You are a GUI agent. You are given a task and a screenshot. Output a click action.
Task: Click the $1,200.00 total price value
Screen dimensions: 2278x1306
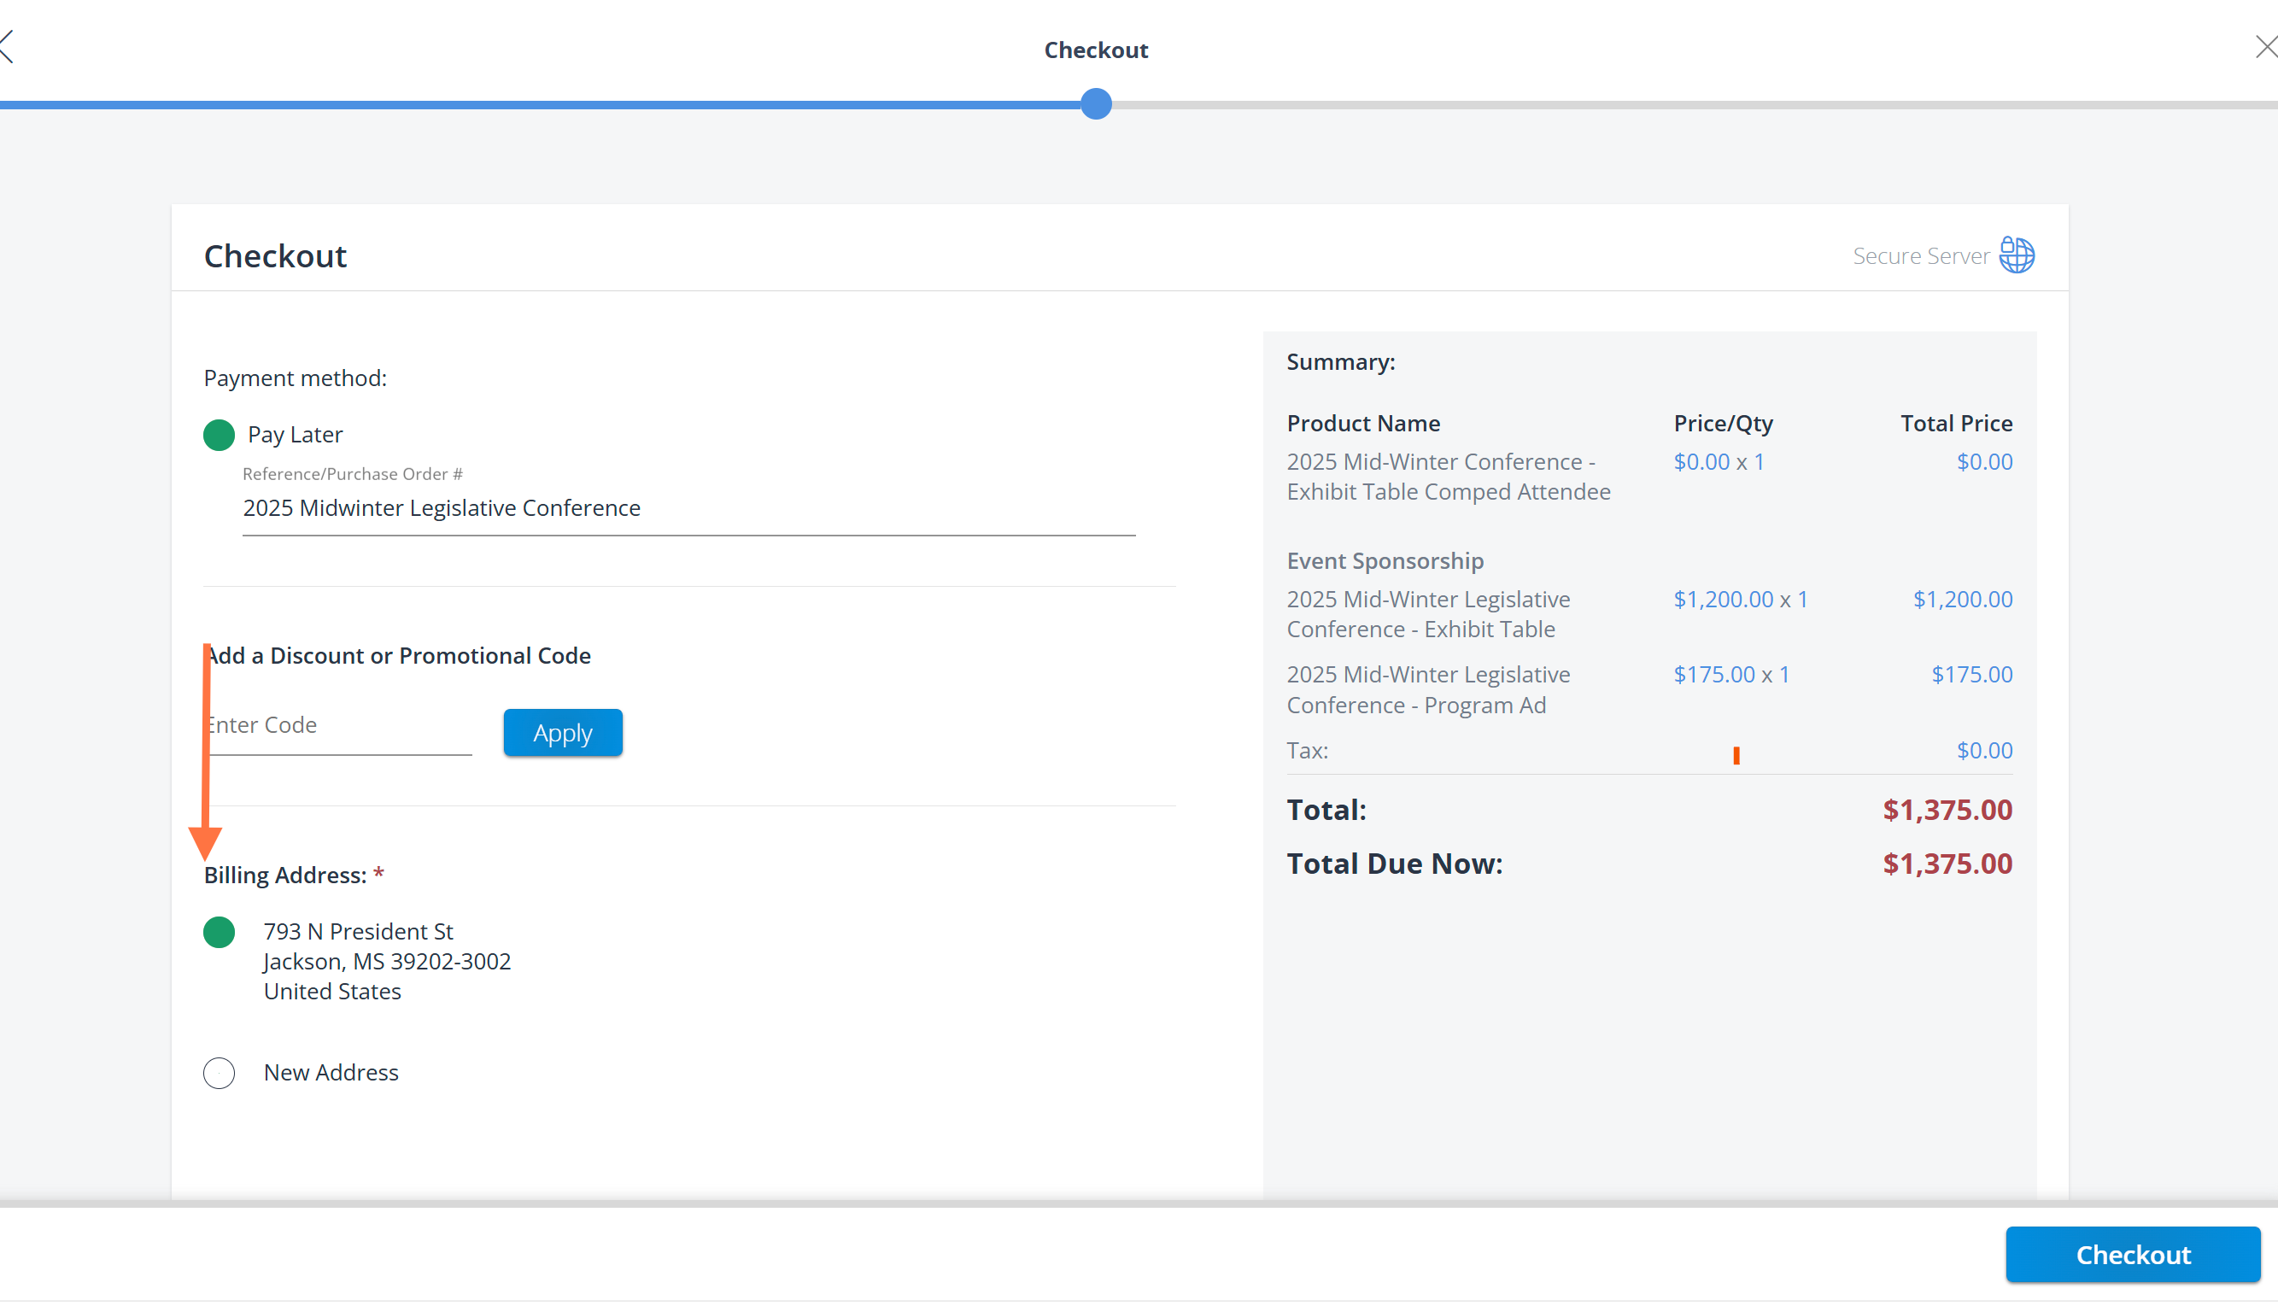1962,599
